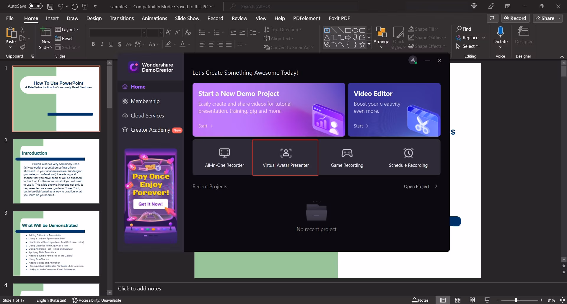Click Start on Video Editor card
Screen dimensions: 567x304
[361, 126]
